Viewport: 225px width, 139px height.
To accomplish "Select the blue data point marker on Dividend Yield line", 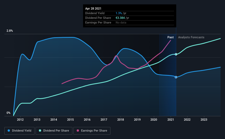I will click(x=176, y=77).
